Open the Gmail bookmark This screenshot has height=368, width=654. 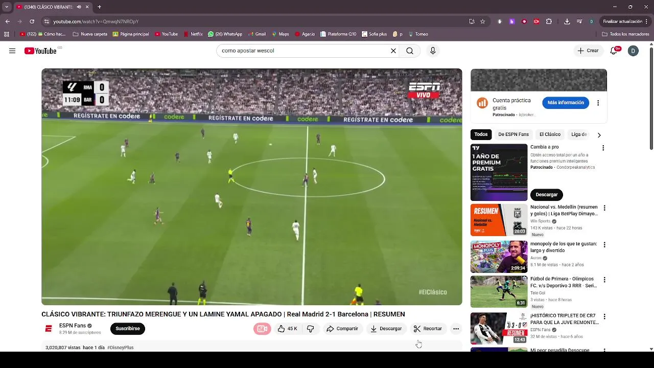[x=256, y=34]
